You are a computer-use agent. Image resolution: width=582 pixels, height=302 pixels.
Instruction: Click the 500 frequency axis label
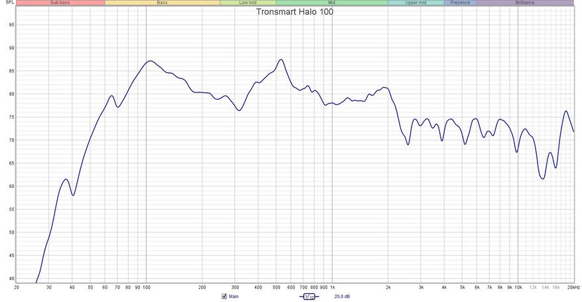coord(276,287)
